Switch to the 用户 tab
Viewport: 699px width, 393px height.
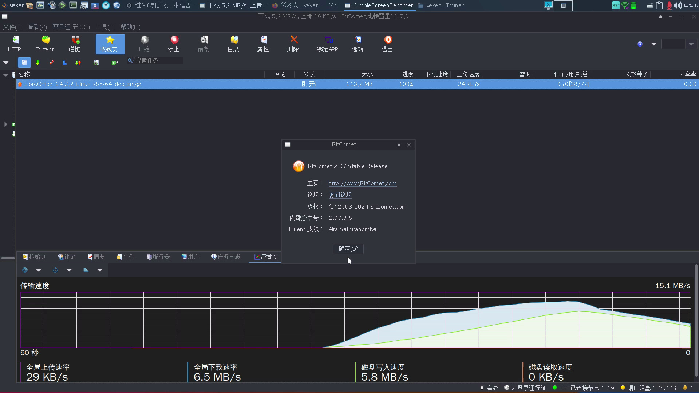click(190, 257)
